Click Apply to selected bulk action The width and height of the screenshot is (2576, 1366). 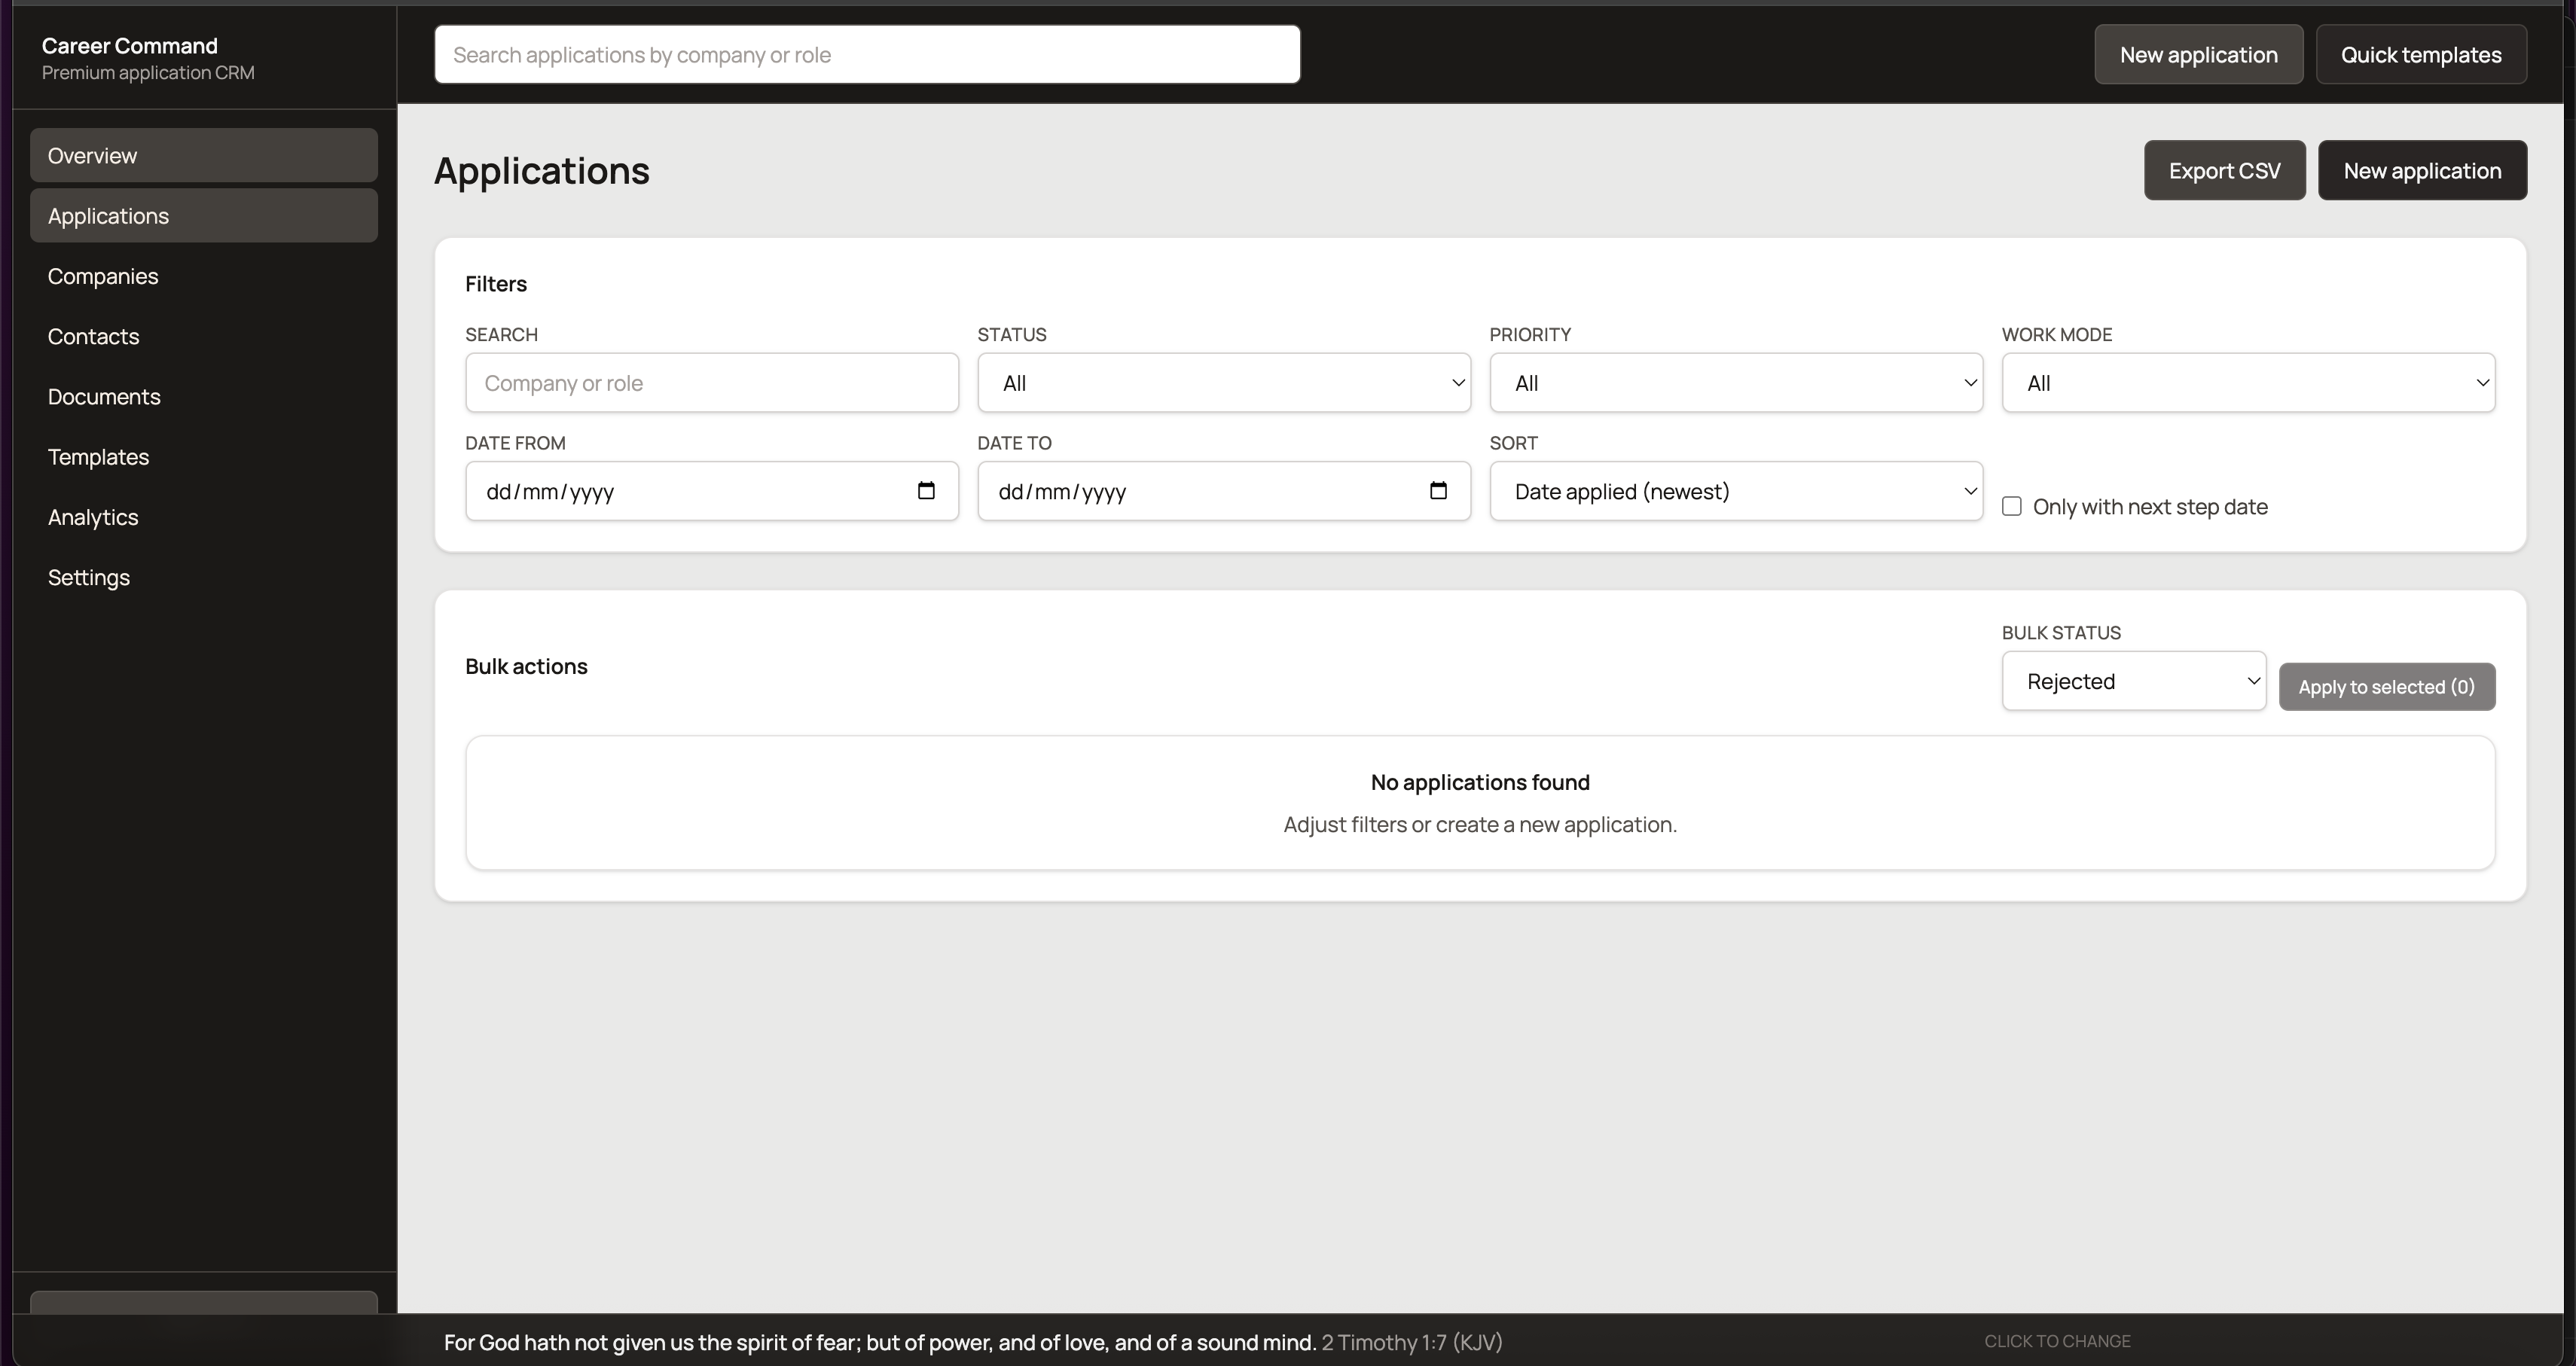[x=2387, y=686]
